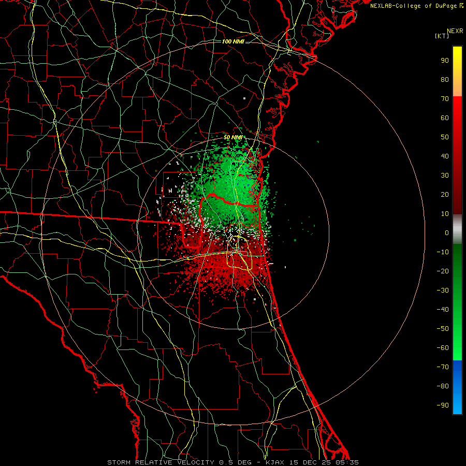Click the 70 value on the velocity scale
The image size is (466, 466).
pyautogui.click(x=445, y=99)
